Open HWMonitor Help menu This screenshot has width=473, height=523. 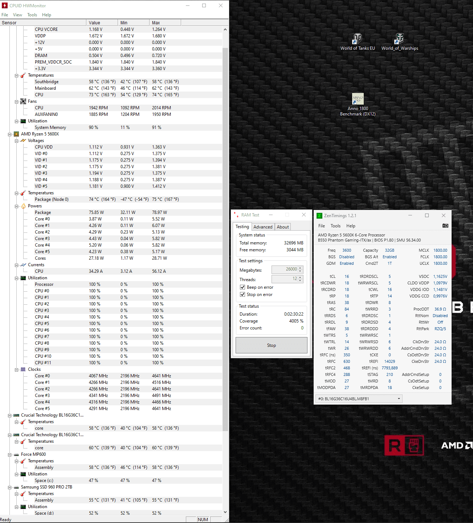[46, 15]
